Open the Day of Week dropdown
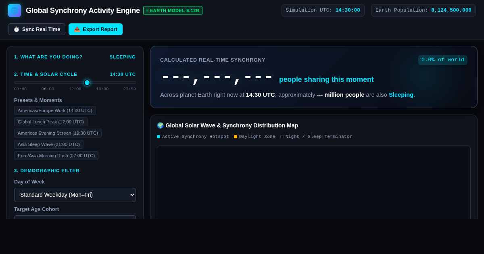This screenshot has width=484, height=254. coord(75,195)
